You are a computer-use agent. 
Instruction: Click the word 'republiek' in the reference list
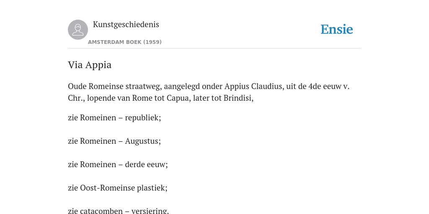point(143,117)
